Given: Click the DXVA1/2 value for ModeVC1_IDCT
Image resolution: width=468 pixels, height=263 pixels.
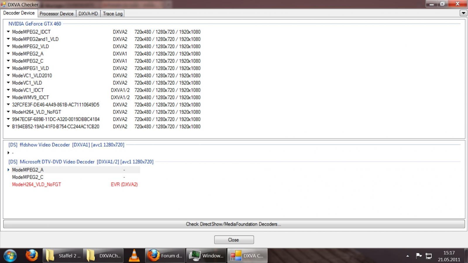Looking at the screenshot, I should [x=120, y=90].
